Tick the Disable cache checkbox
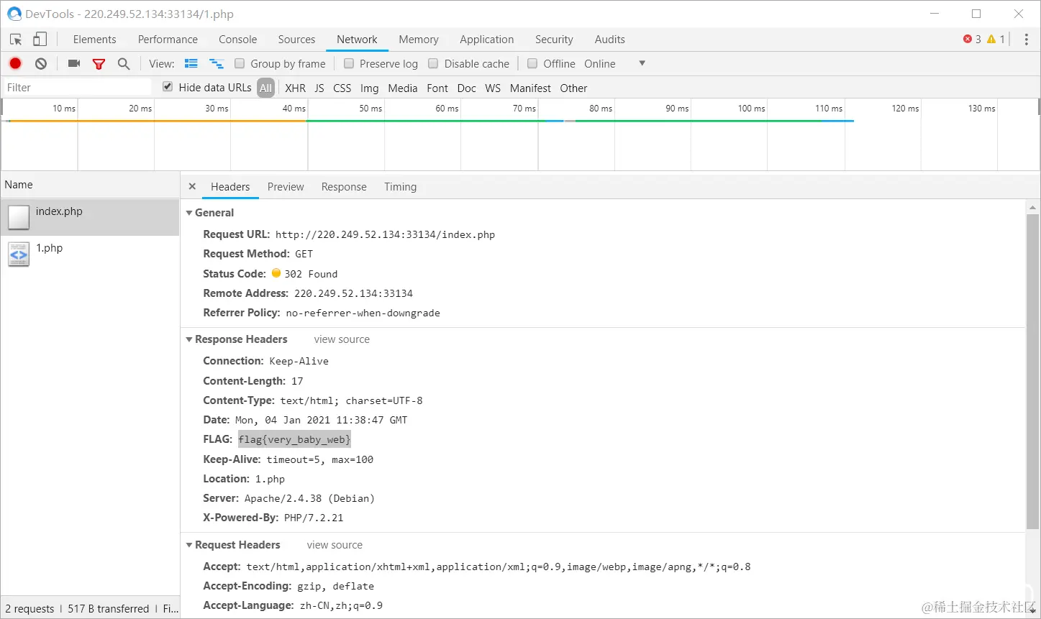Screen dimensions: 1041x619 pos(433,63)
